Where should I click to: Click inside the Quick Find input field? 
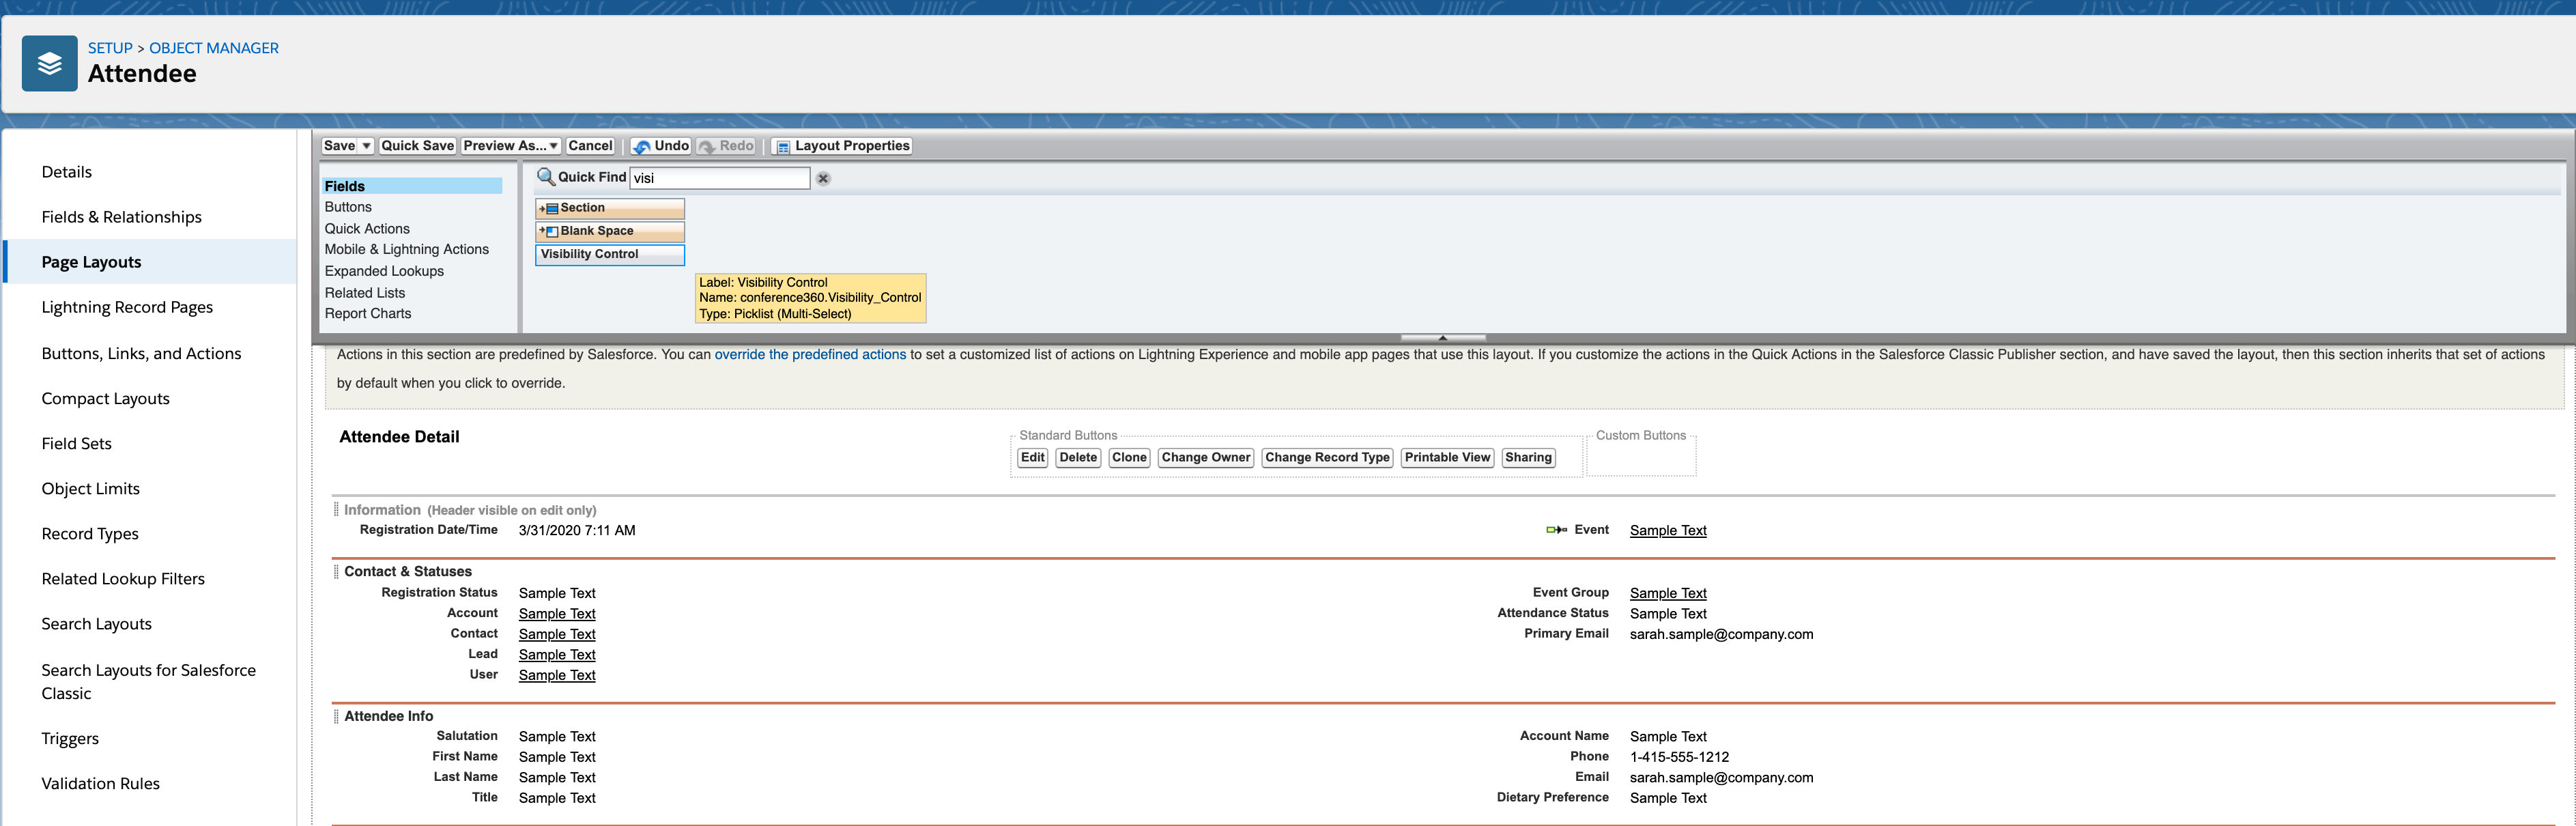pos(719,178)
